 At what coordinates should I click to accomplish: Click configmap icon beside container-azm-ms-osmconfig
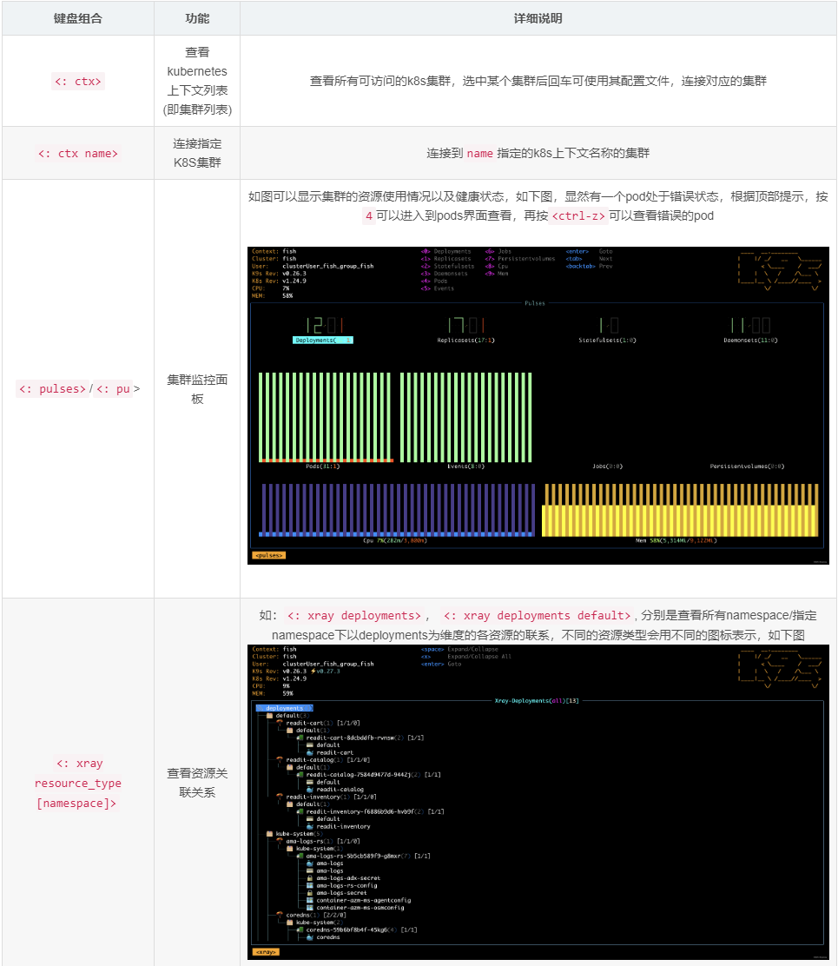coord(310,908)
